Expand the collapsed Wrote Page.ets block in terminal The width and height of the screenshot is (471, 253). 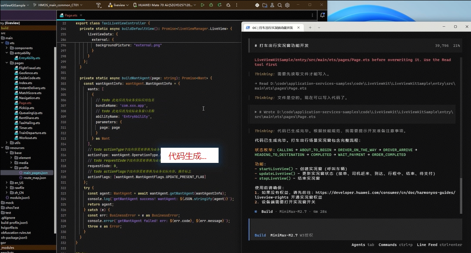(x=256, y=112)
